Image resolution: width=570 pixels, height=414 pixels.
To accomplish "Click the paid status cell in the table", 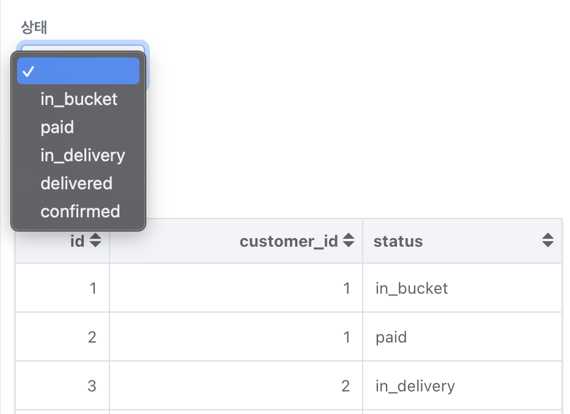I will [391, 337].
